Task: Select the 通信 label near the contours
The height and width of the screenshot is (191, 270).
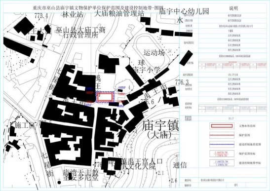Action: (180, 165)
